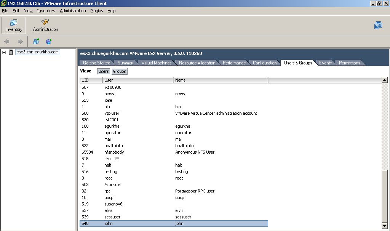Select the sessuser user row
390x231 pixels.
click(x=174, y=217)
